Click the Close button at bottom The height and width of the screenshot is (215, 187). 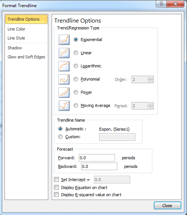[x=167, y=206]
